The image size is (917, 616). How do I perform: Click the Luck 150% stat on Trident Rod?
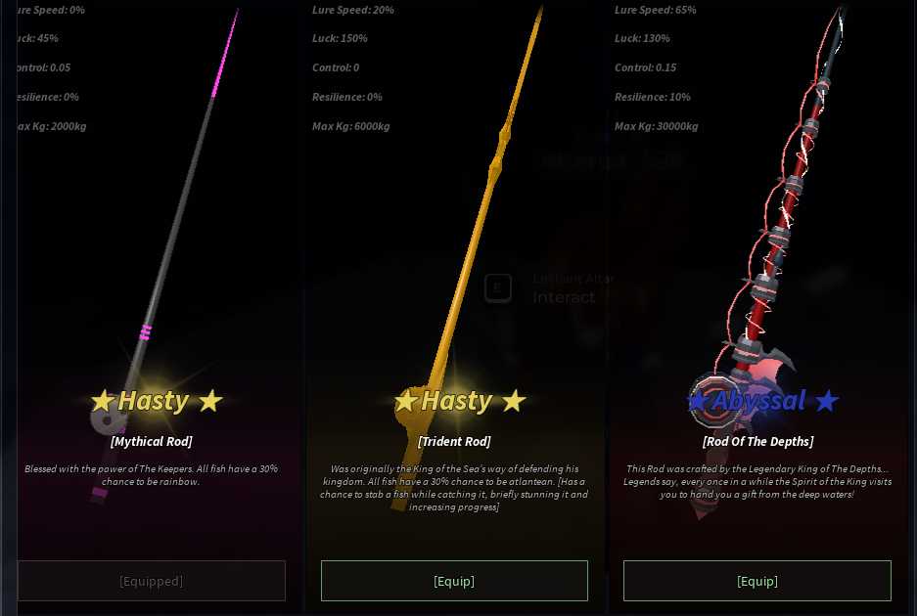pyautogui.click(x=340, y=38)
